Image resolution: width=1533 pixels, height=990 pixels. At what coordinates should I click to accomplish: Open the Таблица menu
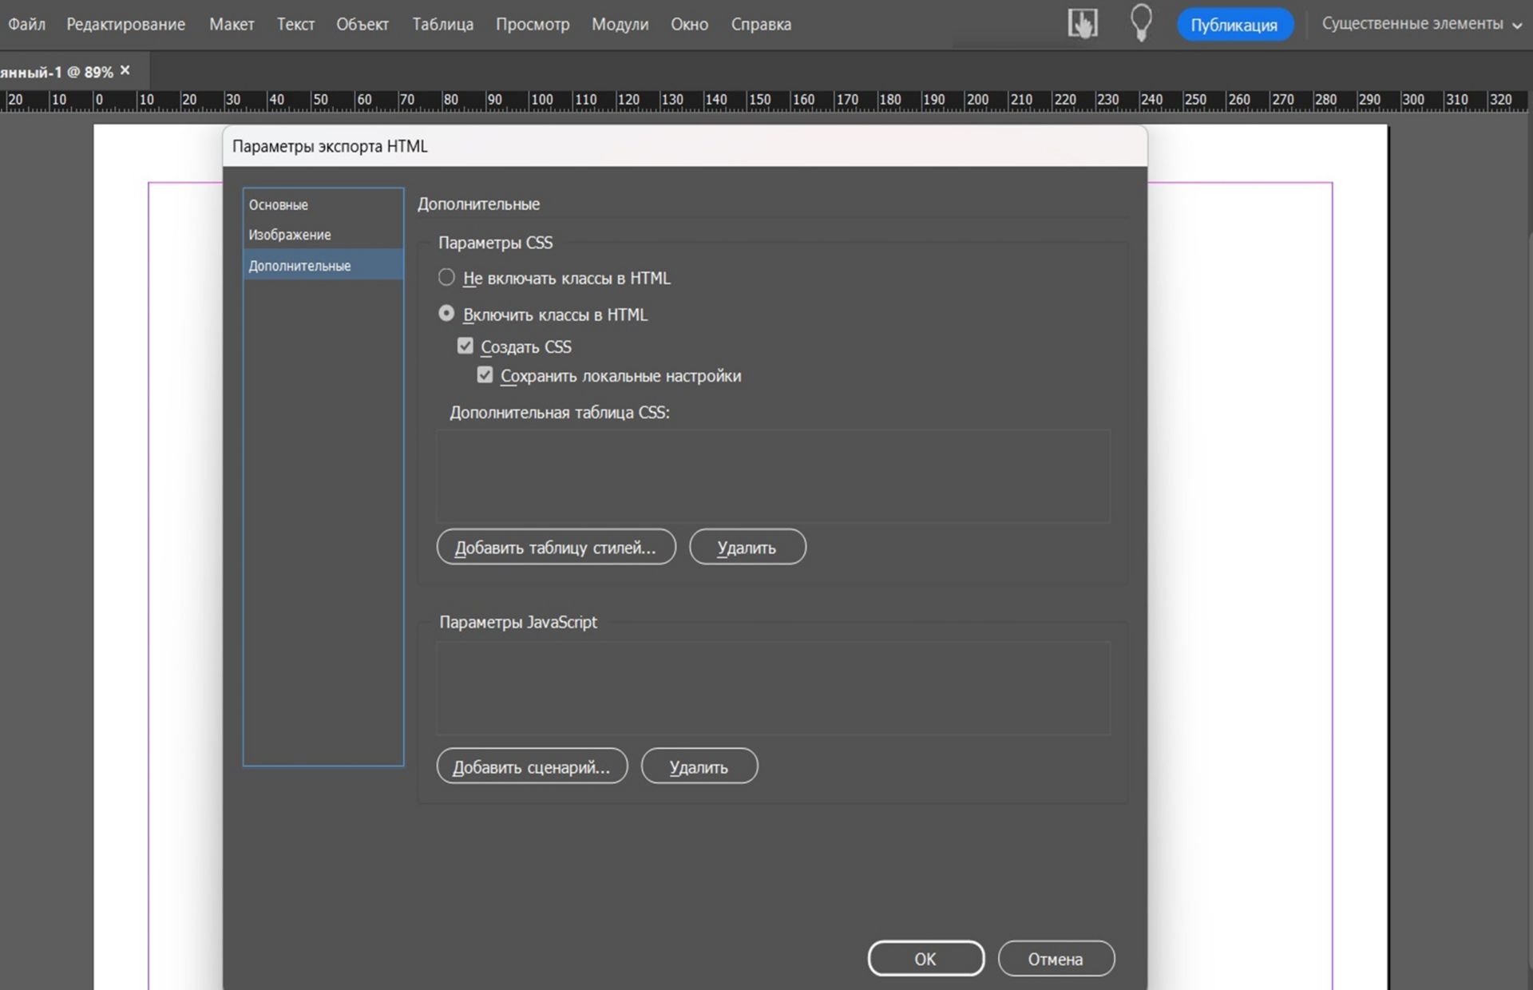click(x=442, y=24)
